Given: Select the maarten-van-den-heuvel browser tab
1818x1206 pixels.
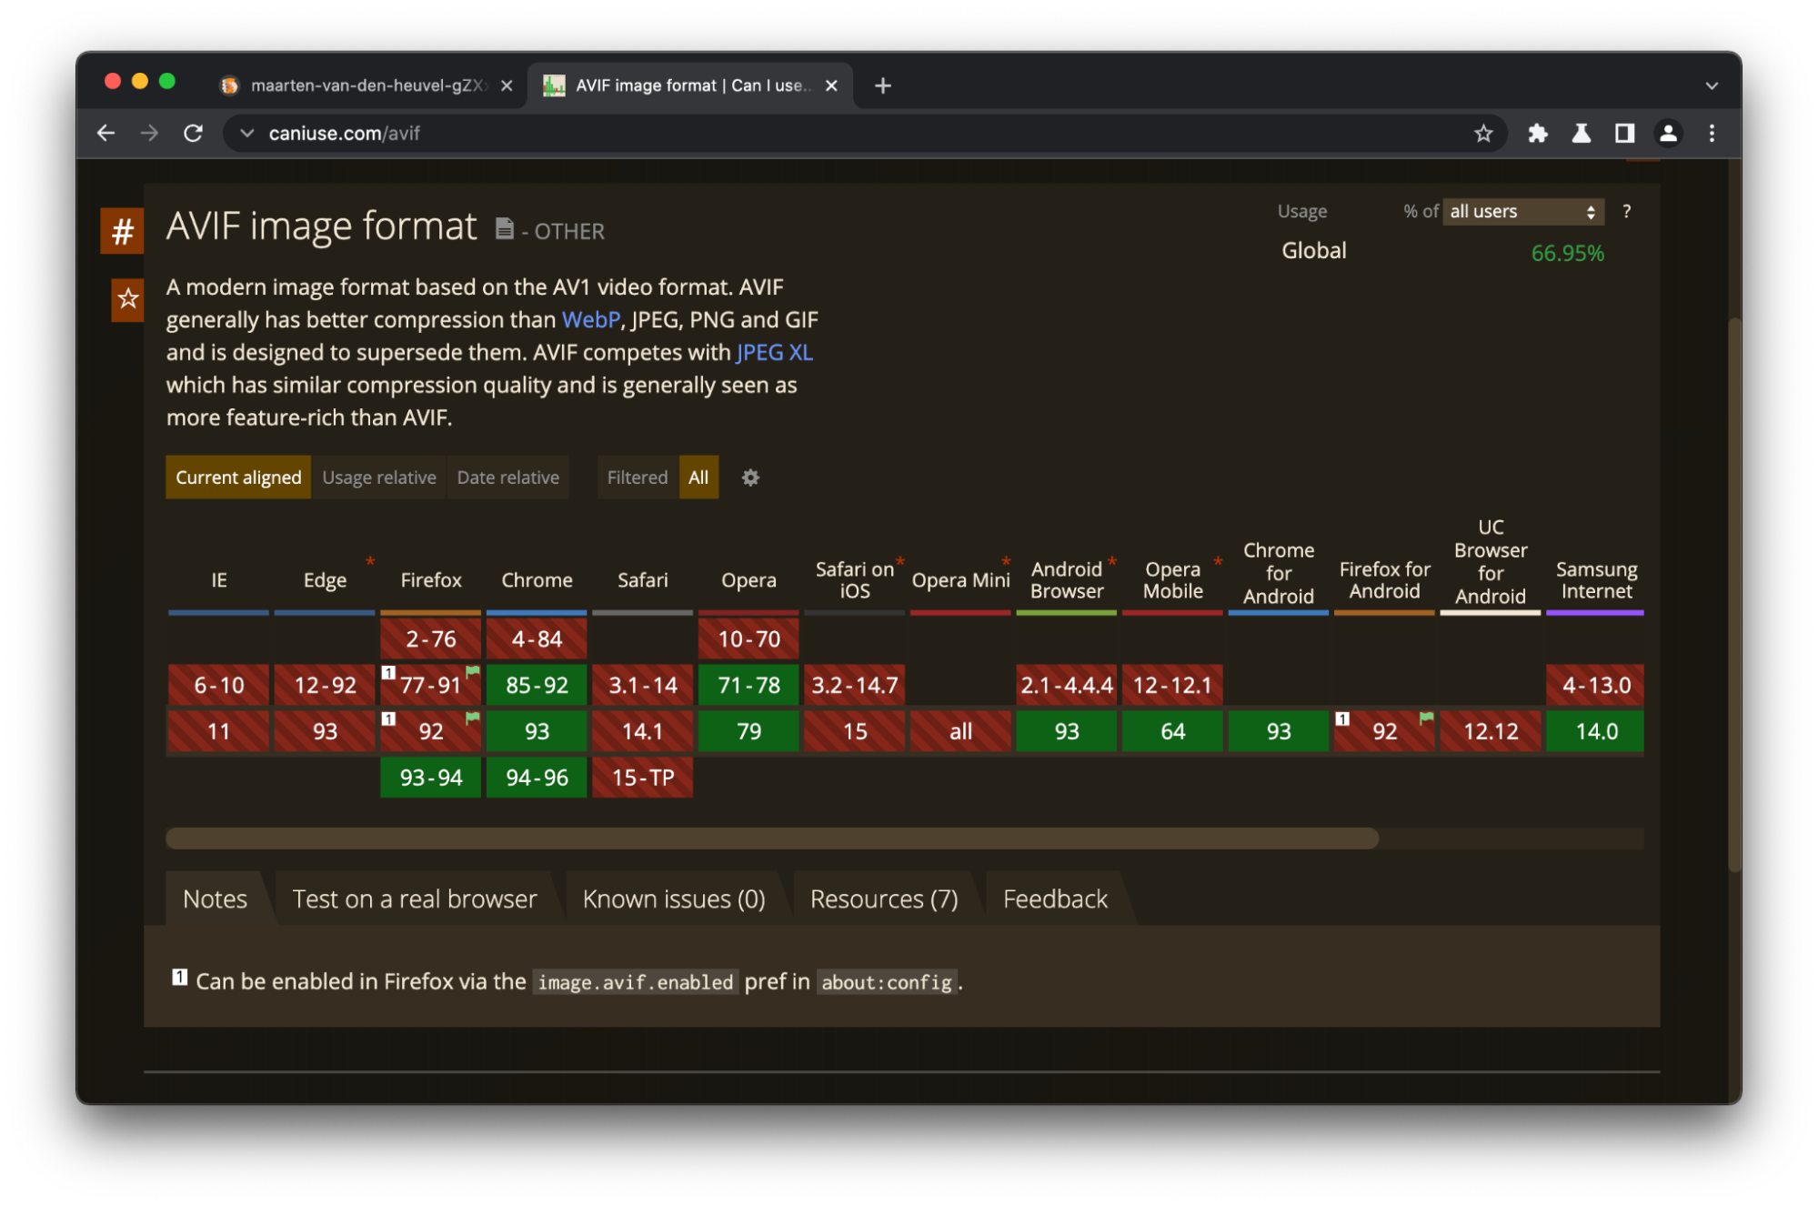Looking at the screenshot, I should pos(367,85).
